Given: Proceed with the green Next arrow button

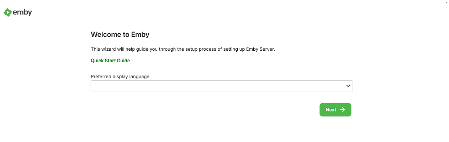Looking at the screenshot, I should coord(335,110).
